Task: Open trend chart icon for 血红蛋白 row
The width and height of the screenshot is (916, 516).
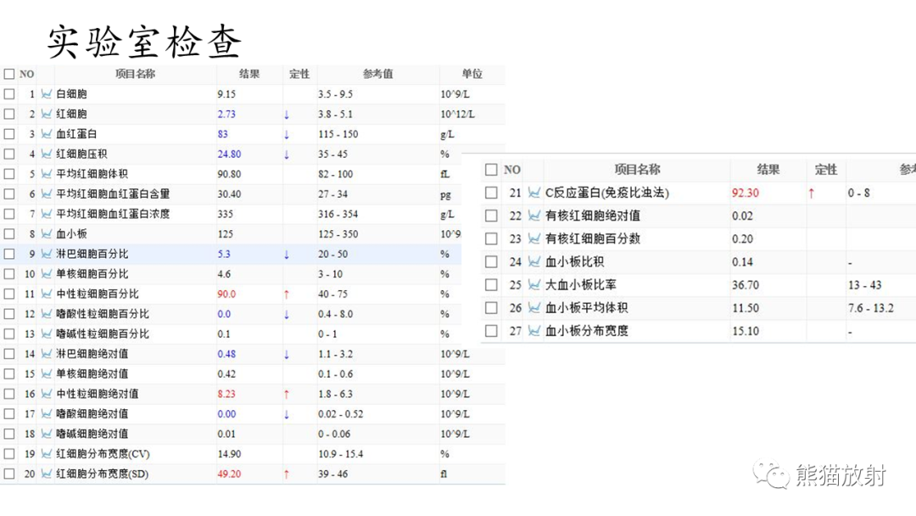Action: 46,134
